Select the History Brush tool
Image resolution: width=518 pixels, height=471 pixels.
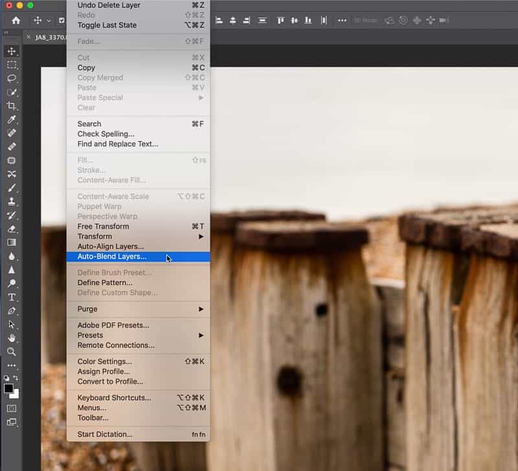[x=12, y=215]
